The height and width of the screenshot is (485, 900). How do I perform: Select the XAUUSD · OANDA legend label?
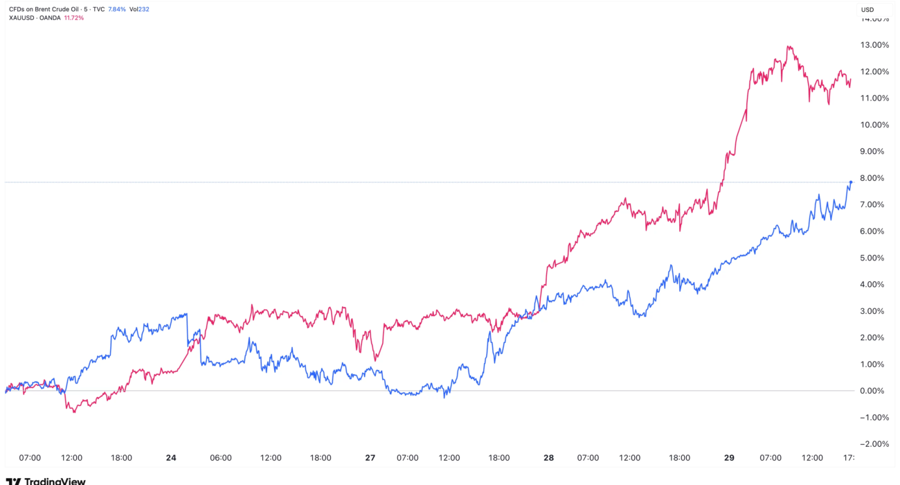[x=33, y=17]
